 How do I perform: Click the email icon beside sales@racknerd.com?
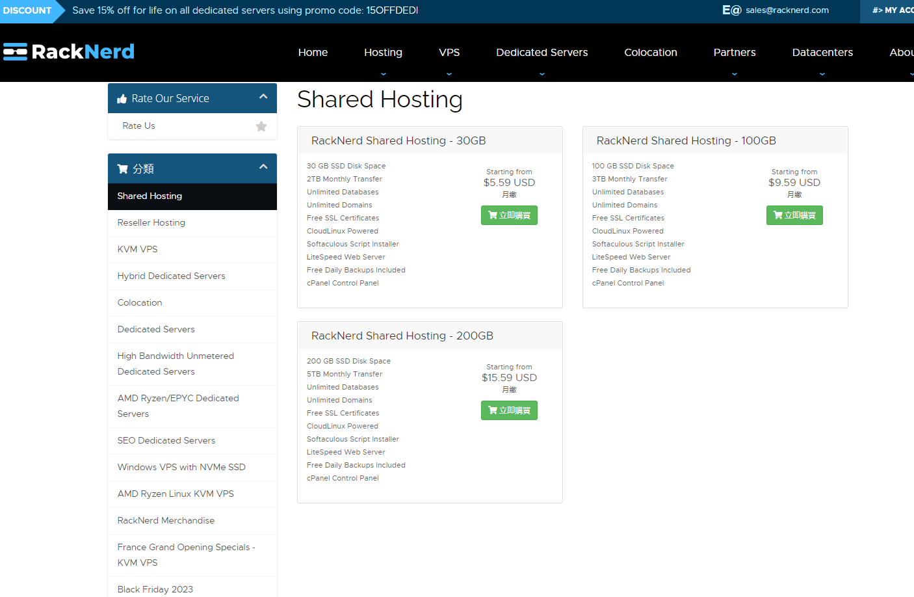coord(731,10)
